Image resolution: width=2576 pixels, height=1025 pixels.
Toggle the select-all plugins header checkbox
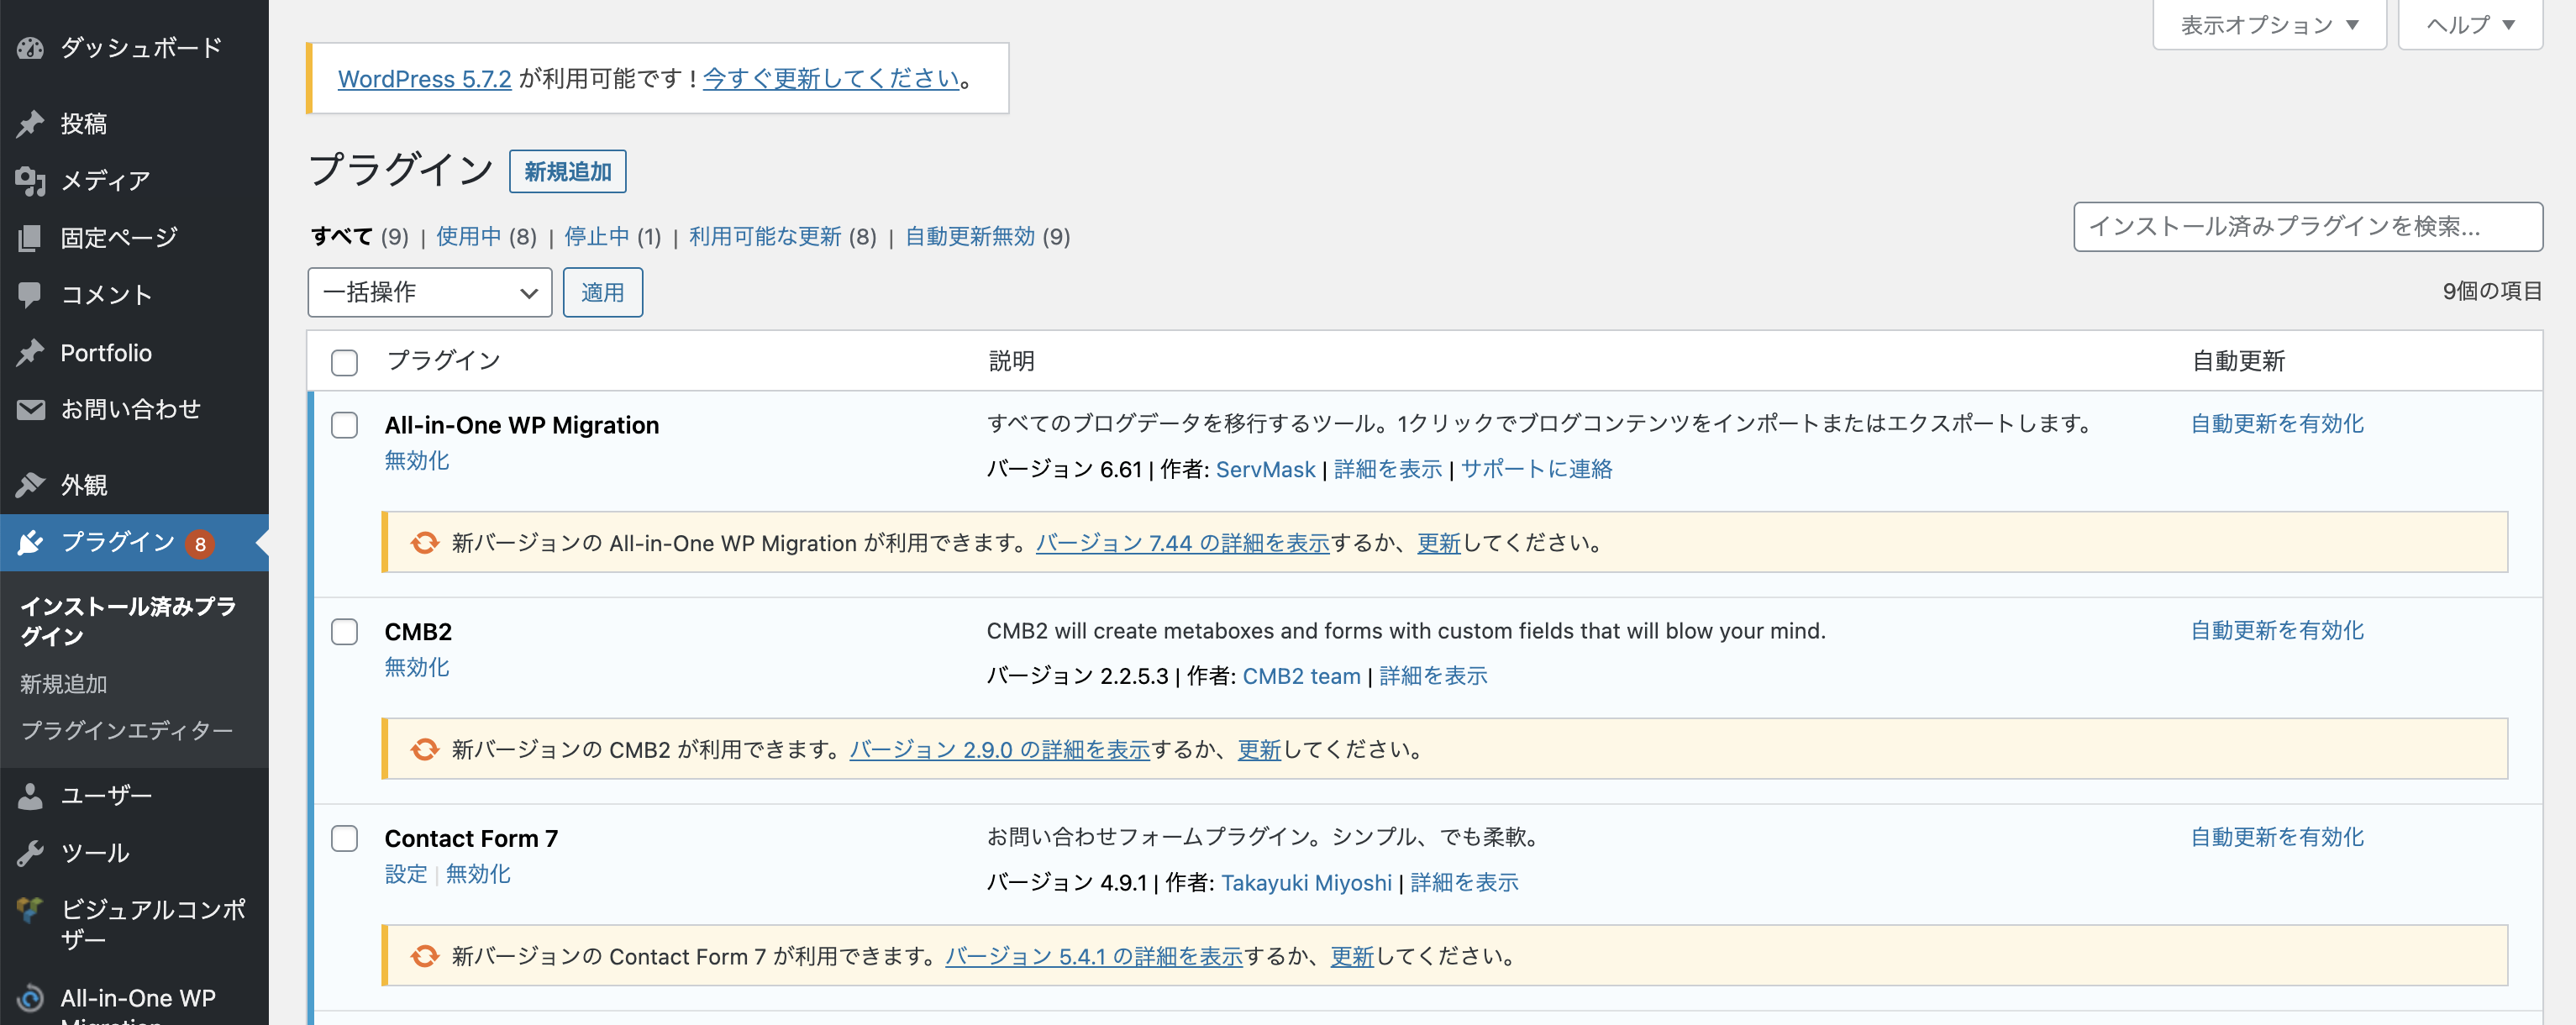pos(344,362)
